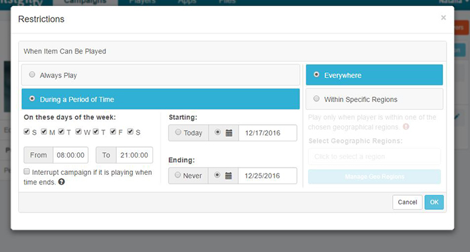Confirm restrictions with the OK button
The image size is (470, 252).
tap(434, 202)
